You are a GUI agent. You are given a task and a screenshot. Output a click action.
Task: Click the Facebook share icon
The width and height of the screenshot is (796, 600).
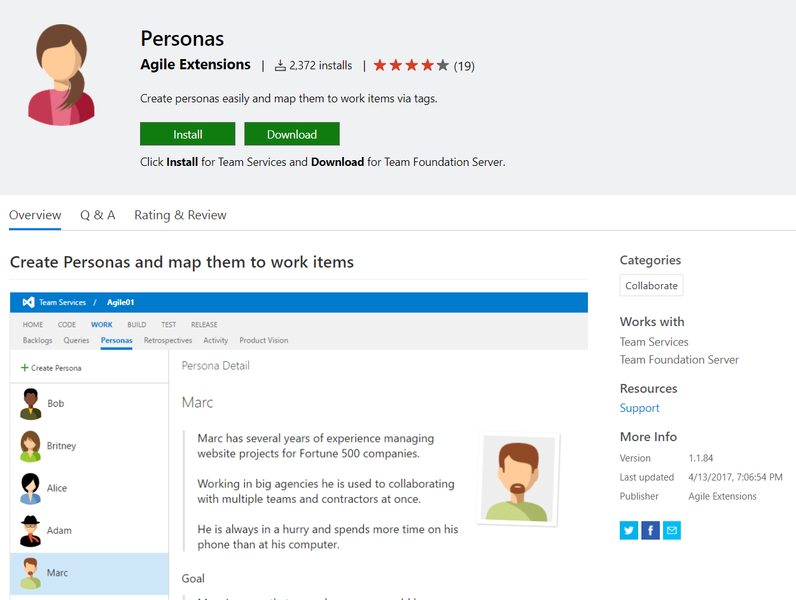pyautogui.click(x=650, y=530)
